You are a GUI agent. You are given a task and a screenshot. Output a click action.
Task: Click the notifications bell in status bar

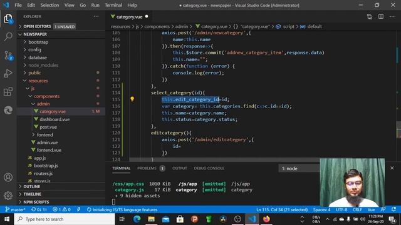coord(394,209)
